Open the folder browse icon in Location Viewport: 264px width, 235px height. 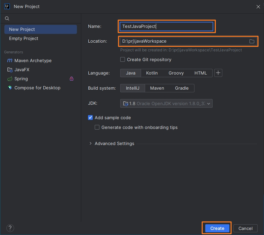[x=252, y=41]
